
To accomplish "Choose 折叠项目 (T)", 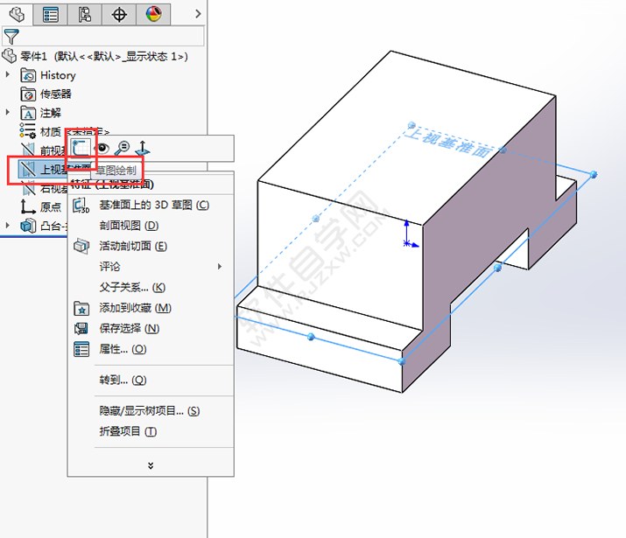I will 128,431.
